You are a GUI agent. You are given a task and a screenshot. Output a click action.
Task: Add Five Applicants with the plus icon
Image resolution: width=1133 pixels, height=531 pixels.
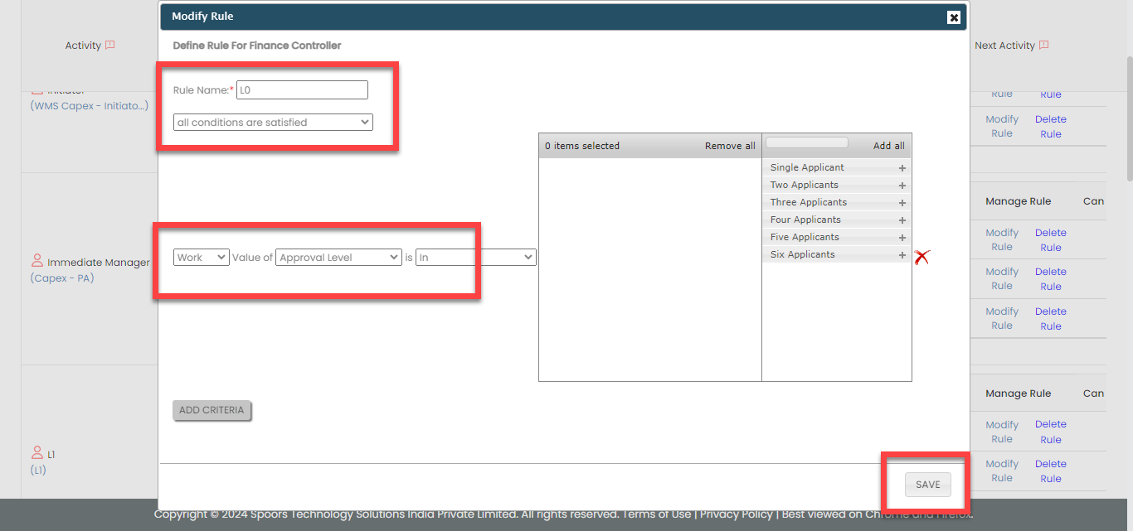click(902, 238)
